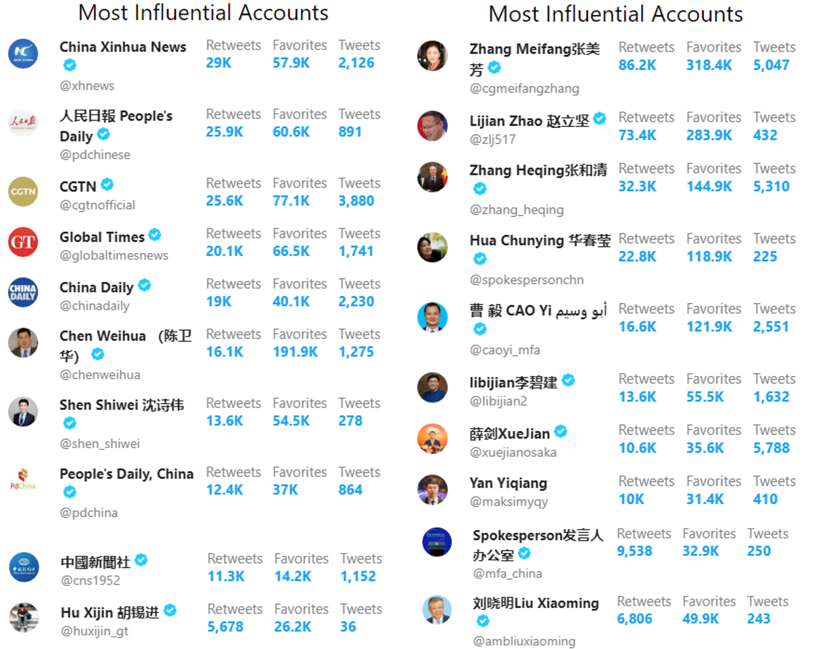Viewport: 814px width, 649px height.
Task: Select CGTN's 3,880 tweets count
Action: pos(356,201)
